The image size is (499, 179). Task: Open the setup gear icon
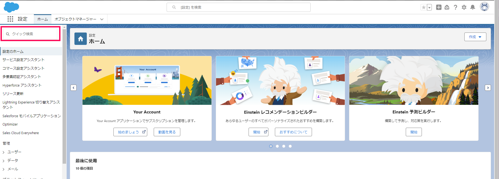pos(464,7)
